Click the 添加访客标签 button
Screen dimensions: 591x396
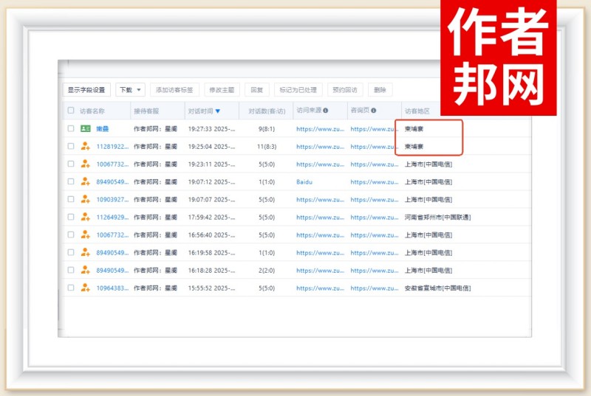click(175, 90)
